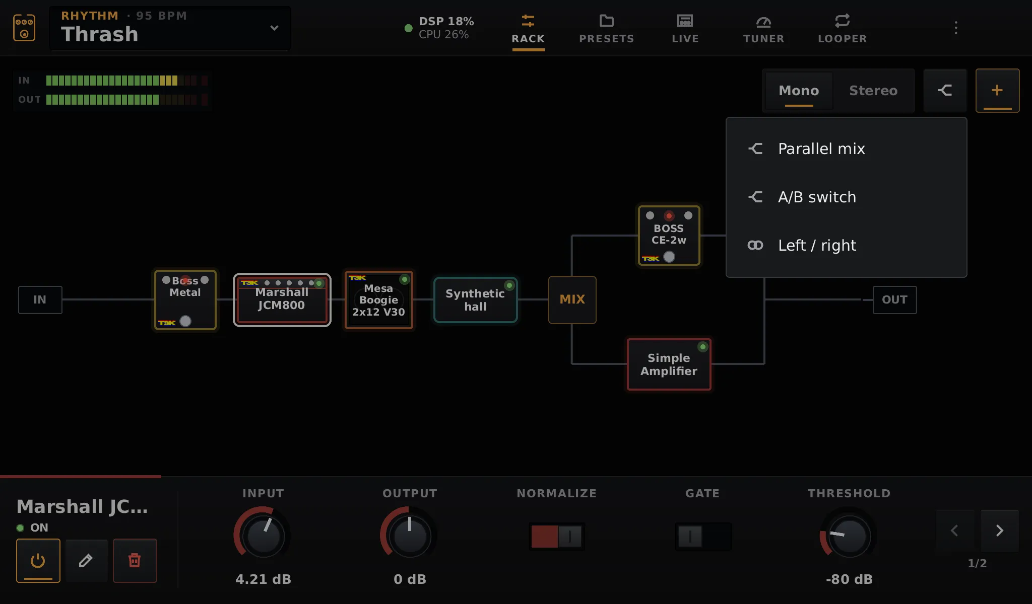This screenshot has height=604, width=1032.
Task: Select Stereo routing mode
Action: click(873, 91)
